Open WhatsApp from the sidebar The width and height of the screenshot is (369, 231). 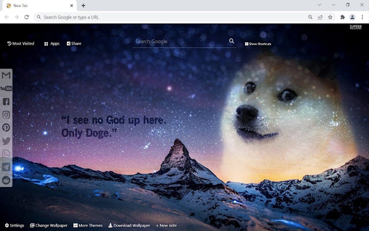click(x=5, y=154)
